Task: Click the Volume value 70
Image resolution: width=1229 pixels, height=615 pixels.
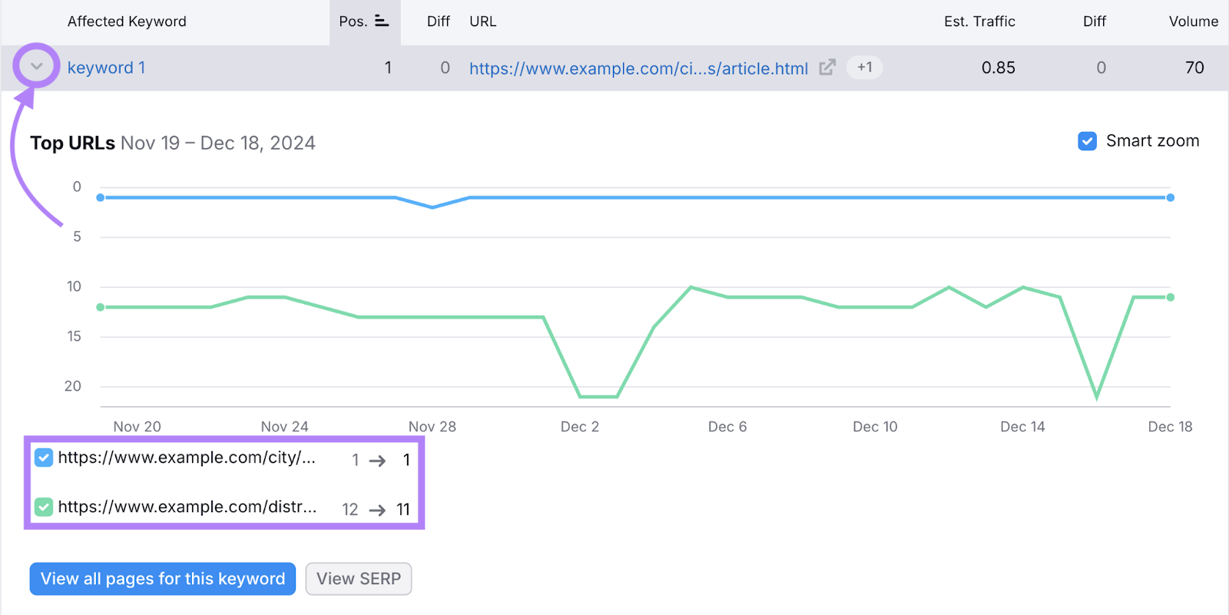Action: 1194,68
